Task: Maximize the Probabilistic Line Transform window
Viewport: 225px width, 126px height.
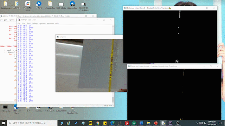Action: click(x=207, y=8)
